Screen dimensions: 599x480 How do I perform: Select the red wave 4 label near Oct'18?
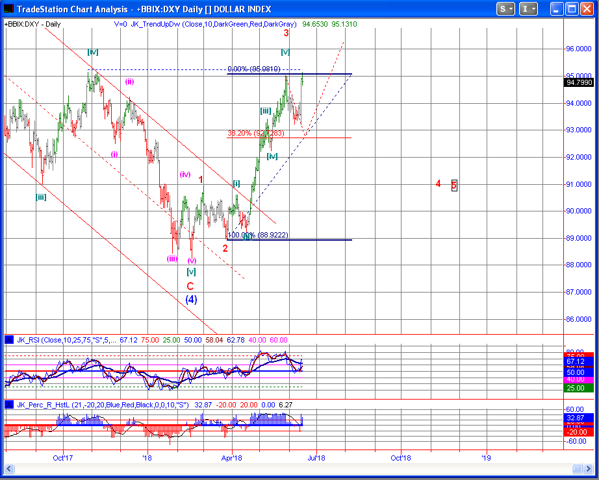[x=438, y=184]
